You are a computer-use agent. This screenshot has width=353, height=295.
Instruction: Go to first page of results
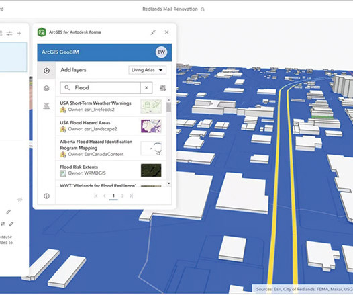click(96, 196)
